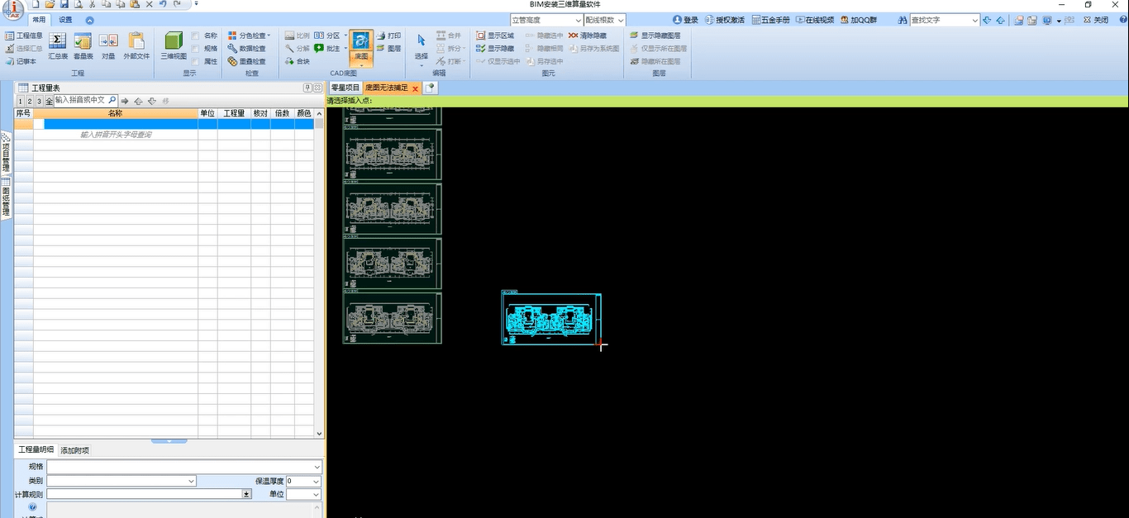
Task: Click the undo arrow in quick access toolbar
Action: click(164, 4)
